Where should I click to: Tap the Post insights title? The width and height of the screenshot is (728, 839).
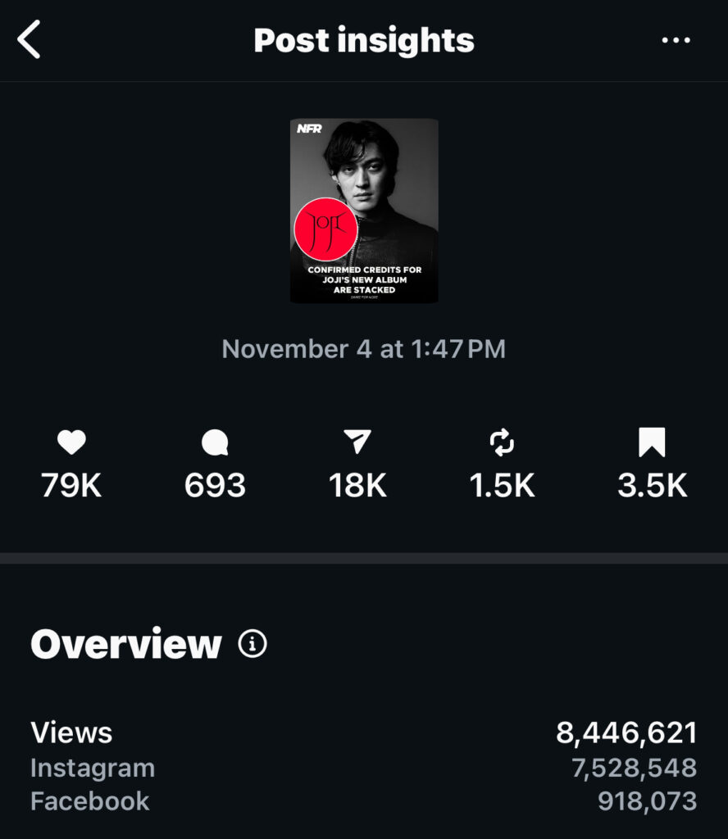tap(364, 40)
